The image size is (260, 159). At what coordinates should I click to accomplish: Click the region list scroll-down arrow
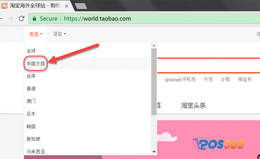click(x=154, y=152)
